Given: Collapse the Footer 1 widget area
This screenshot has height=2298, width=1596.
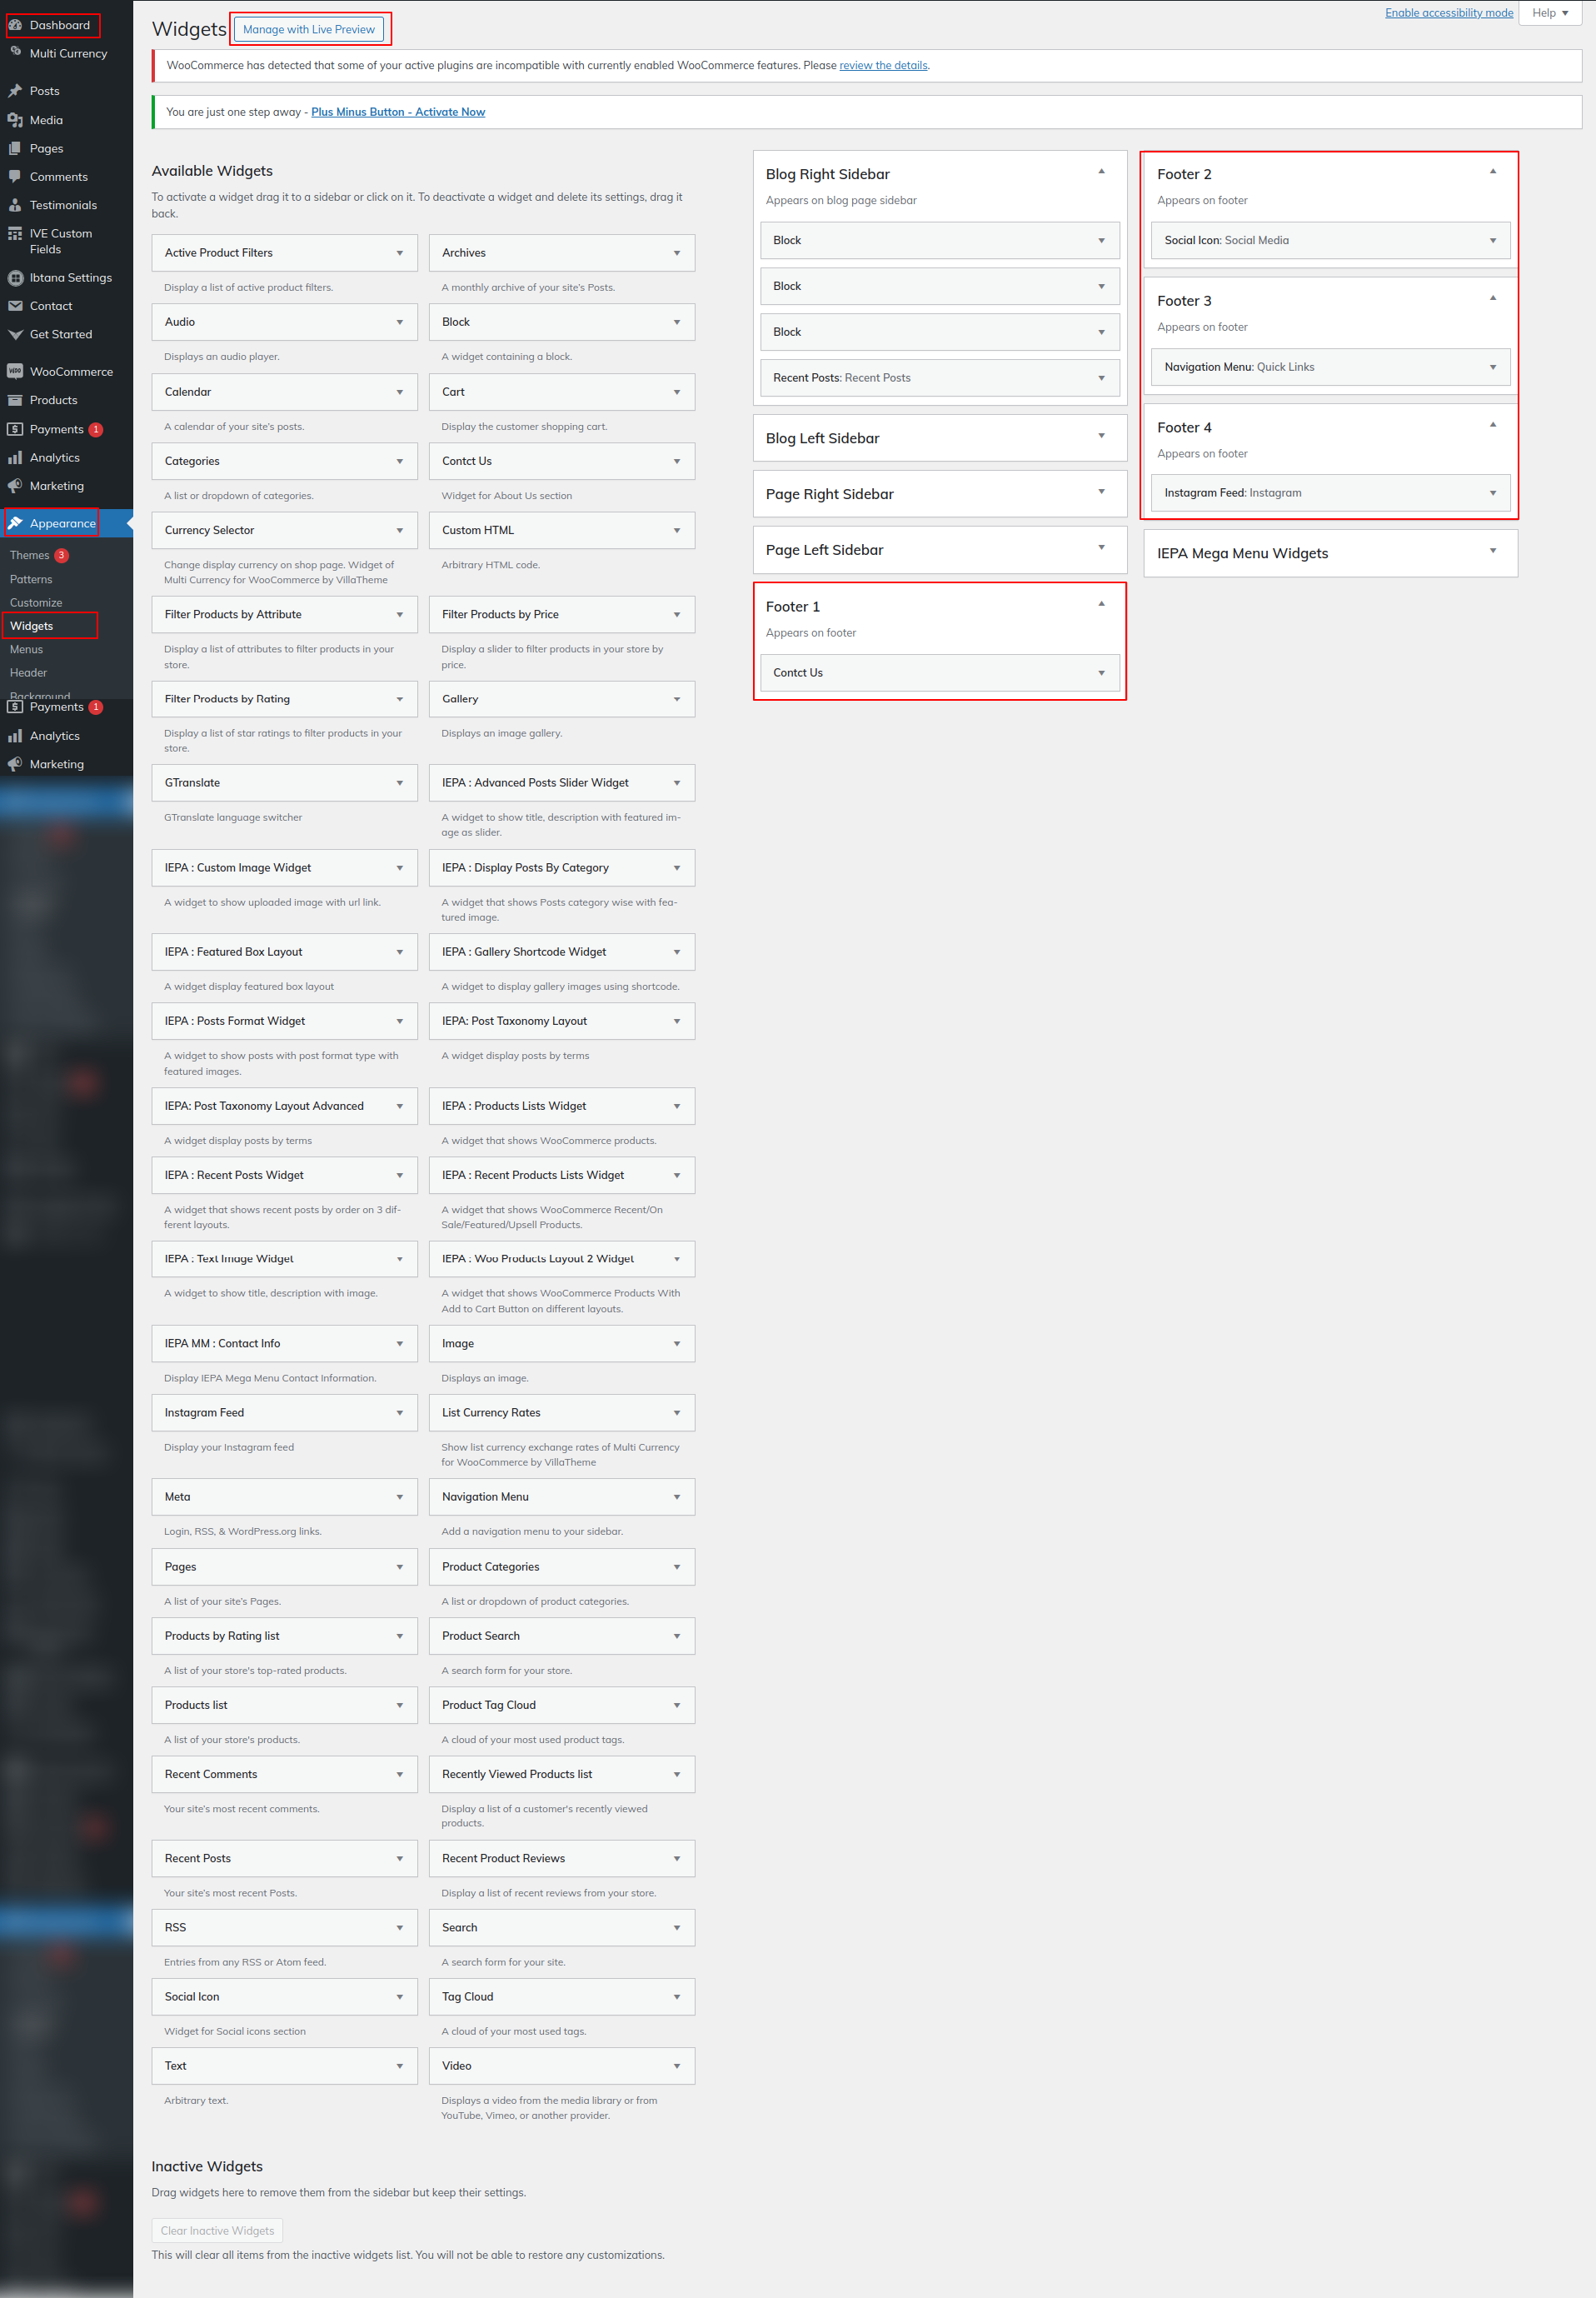Looking at the screenshot, I should tap(1101, 604).
